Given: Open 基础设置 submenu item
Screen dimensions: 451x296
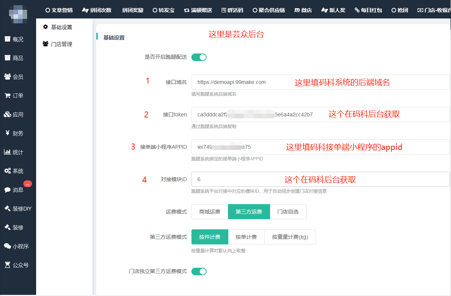Looking at the screenshot, I should (x=62, y=27).
